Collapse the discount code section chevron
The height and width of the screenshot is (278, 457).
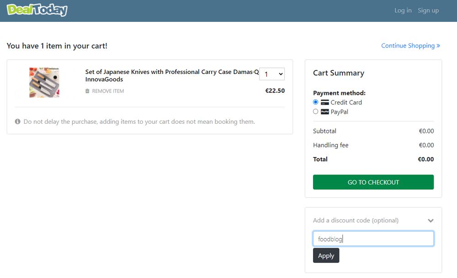(430, 220)
